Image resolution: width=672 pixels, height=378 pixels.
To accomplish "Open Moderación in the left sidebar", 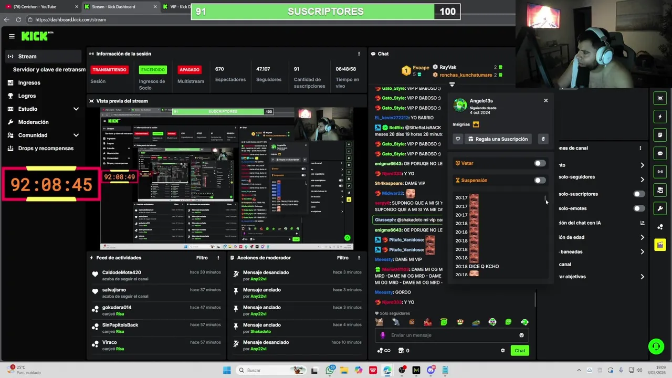I will pyautogui.click(x=33, y=122).
